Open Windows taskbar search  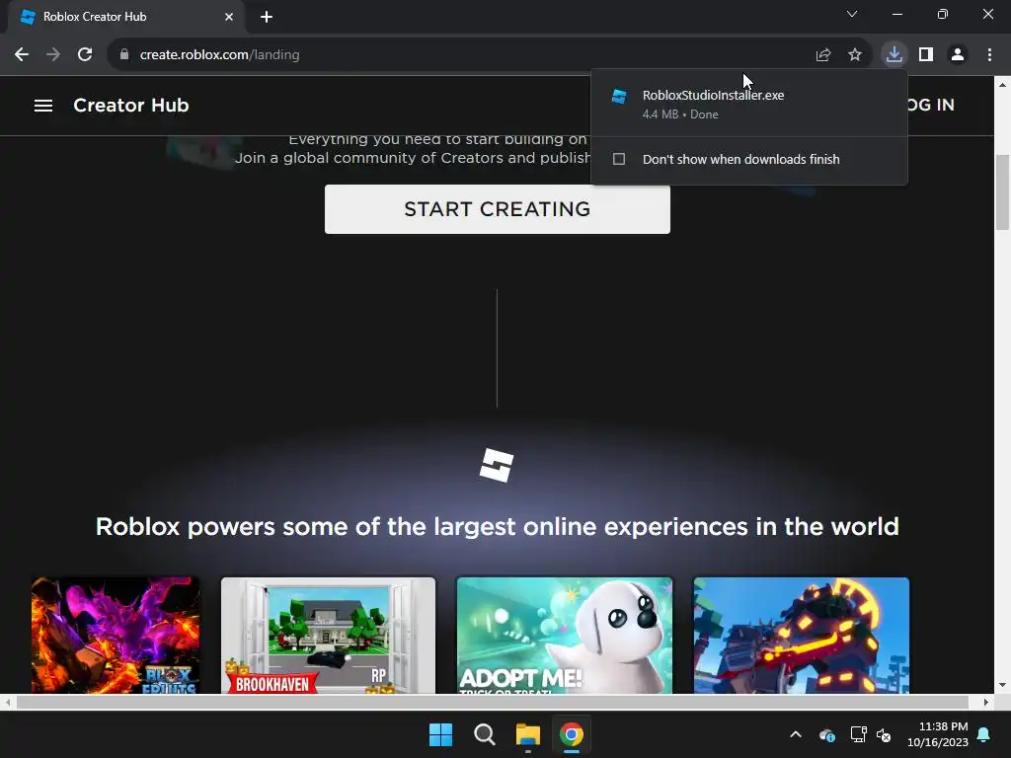[484, 734]
